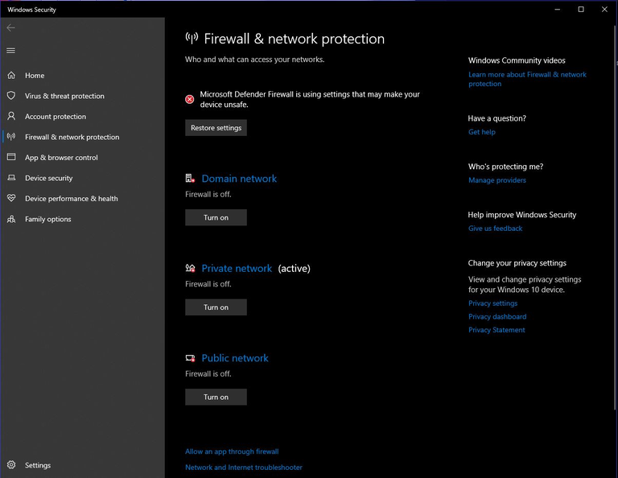Image resolution: width=618 pixels, height=478 pixels.
Task: Click the Manage providers link
Action: point(497,180)
